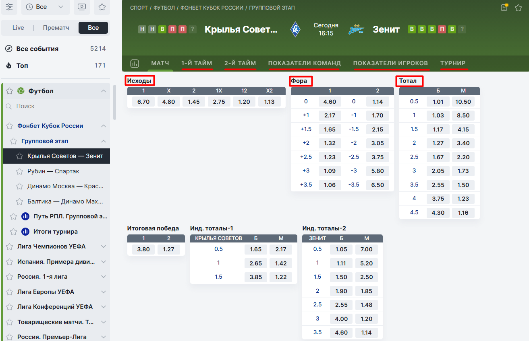
Task: Bet on draw X at 4.80
Action: tap(168, 102)
